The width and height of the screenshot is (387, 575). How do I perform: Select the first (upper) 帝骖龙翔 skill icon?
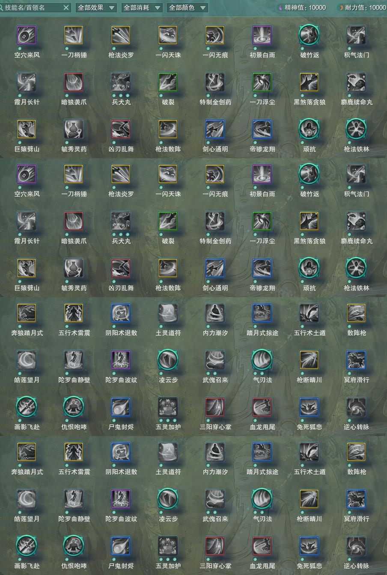[262, 129]
